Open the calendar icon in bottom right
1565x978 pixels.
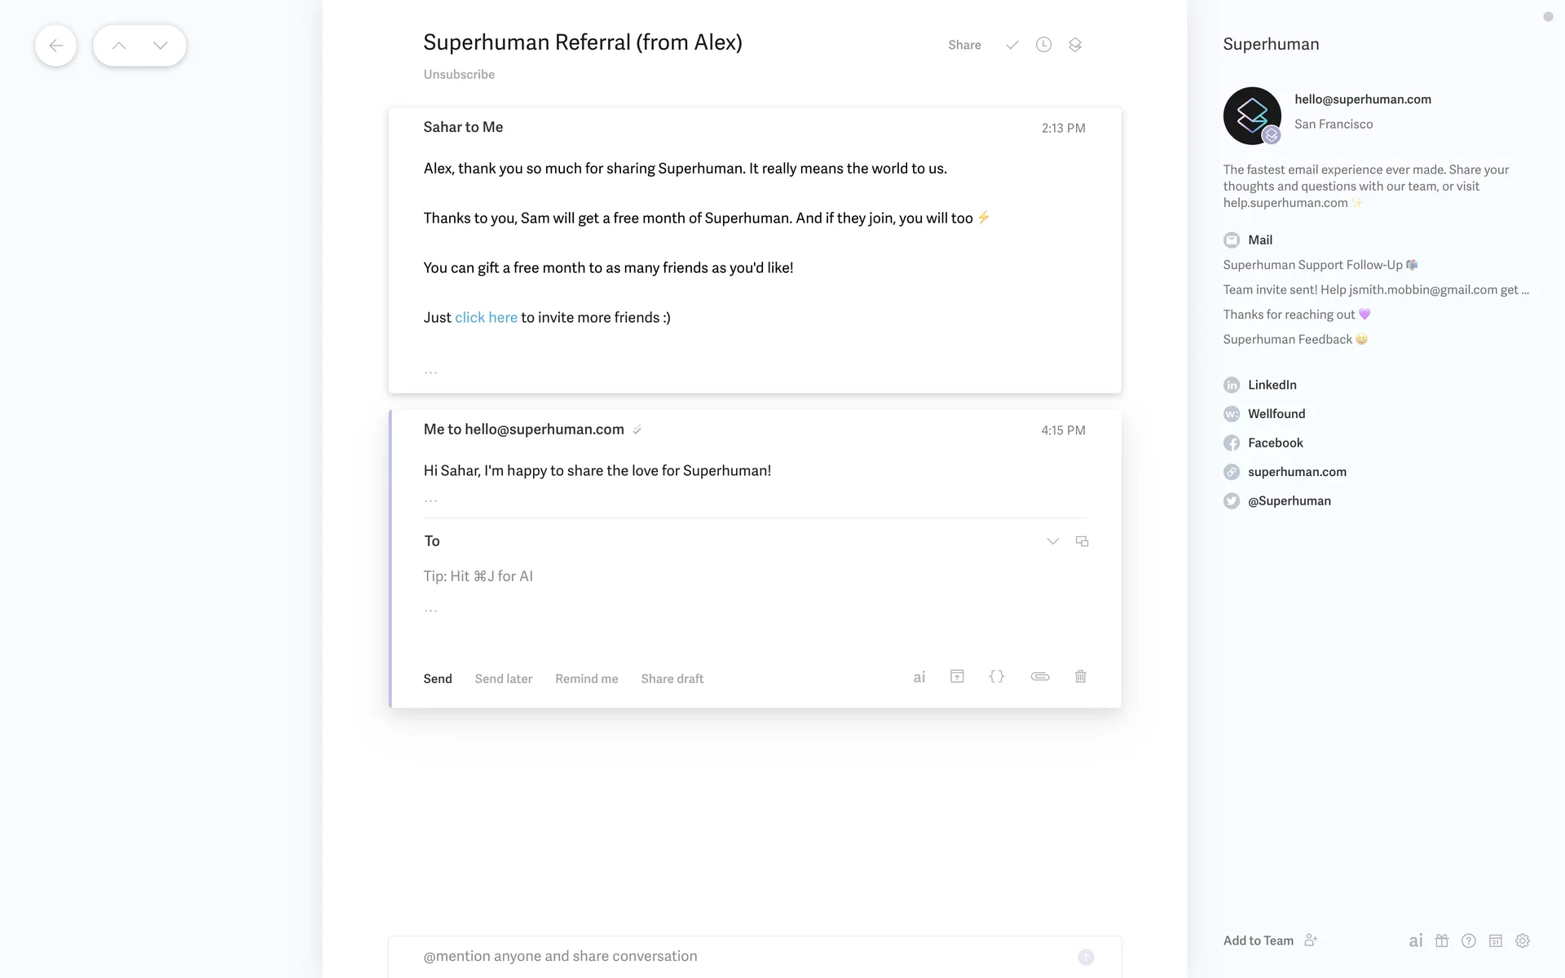[x=1495, y=941]
